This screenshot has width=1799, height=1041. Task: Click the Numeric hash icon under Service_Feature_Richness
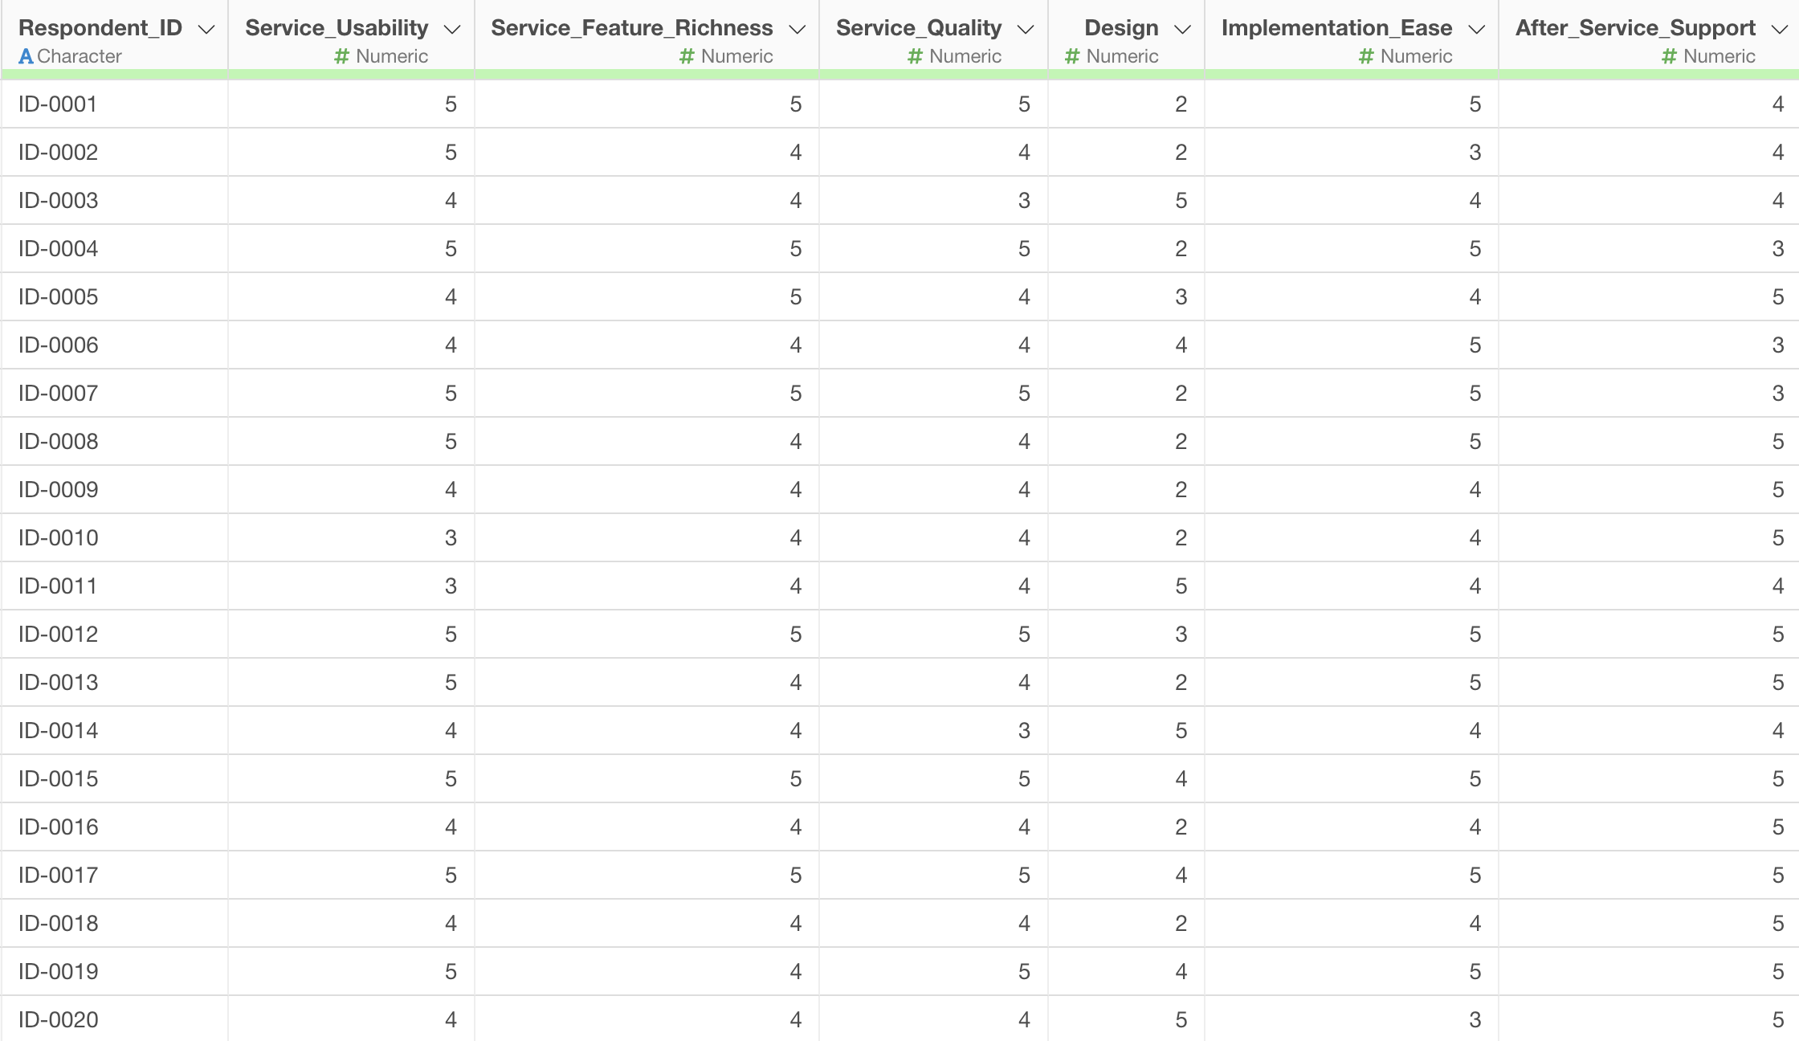[x=687, y=56]
